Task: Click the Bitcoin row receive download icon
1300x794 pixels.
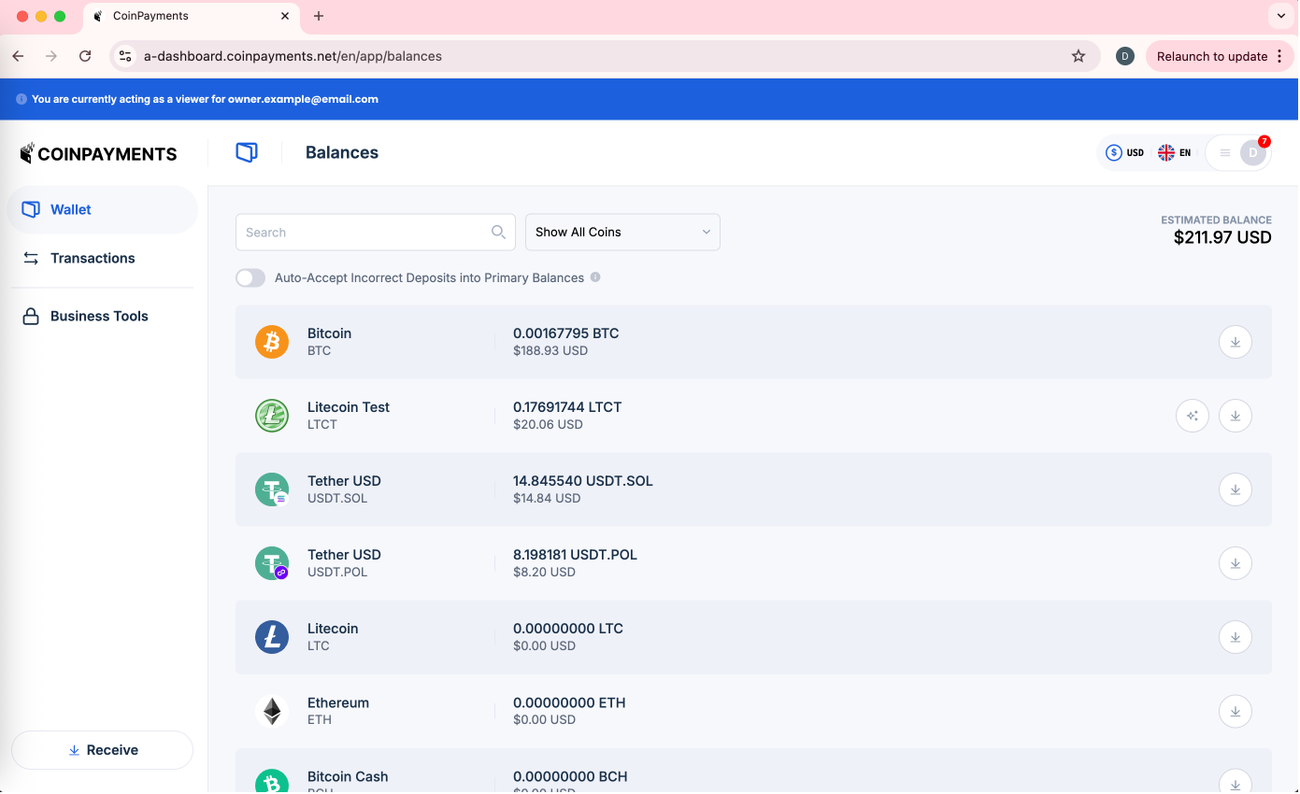Action: 1235,342
